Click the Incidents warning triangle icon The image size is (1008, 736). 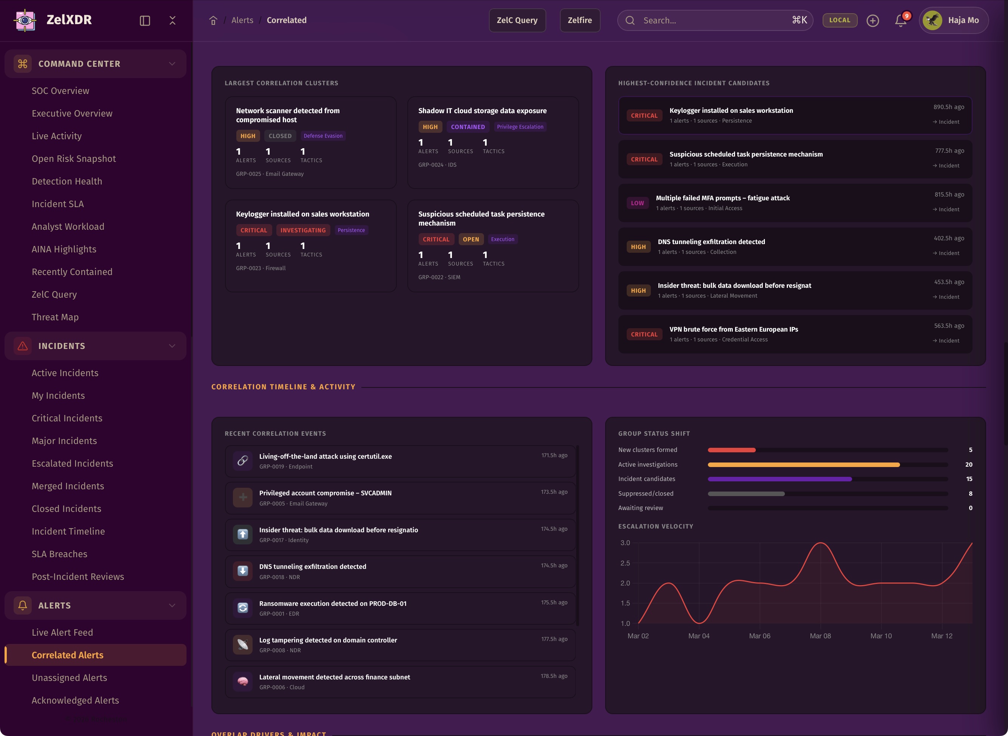(x=23, y=346)
